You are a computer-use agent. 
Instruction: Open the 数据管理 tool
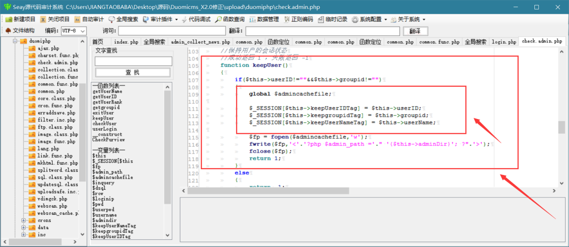pyautogui.click(x=264, y=19)
